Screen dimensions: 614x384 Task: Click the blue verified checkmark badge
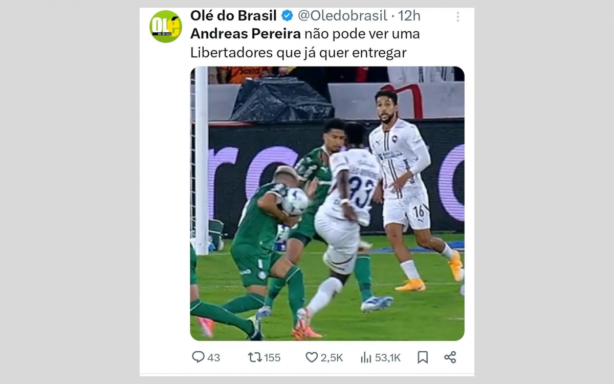[287, 16]
